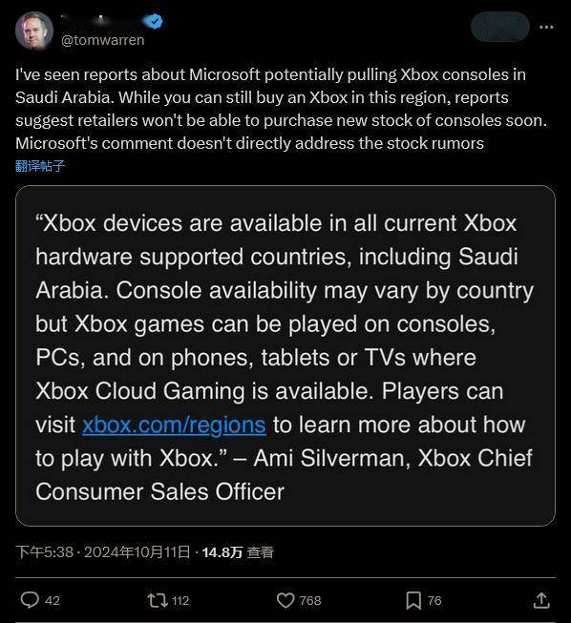This screenshot has height=623, width=571.
Task: Click the repost arrows icon
Action: click(x=158, y=600)
